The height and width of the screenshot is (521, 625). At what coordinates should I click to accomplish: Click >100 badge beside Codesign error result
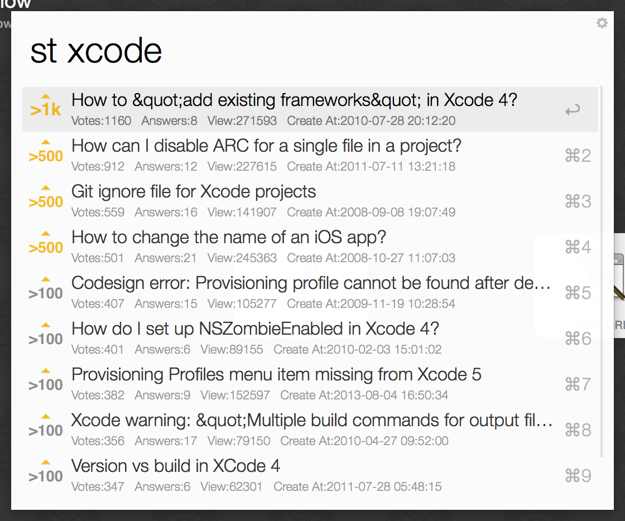(46, 289)
